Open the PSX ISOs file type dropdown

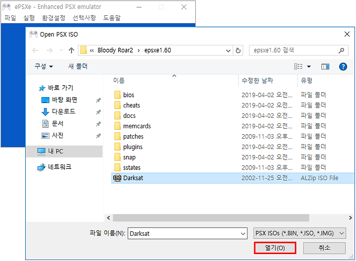pyautogui.click(x=300, y=233)
